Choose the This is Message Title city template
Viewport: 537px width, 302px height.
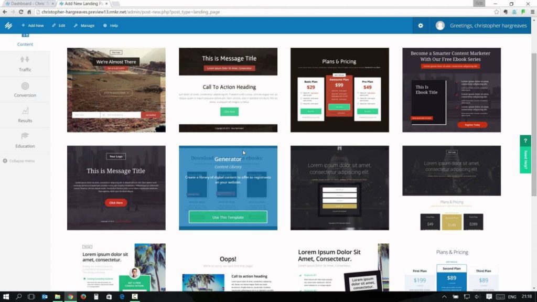click(x=116, y=188)
